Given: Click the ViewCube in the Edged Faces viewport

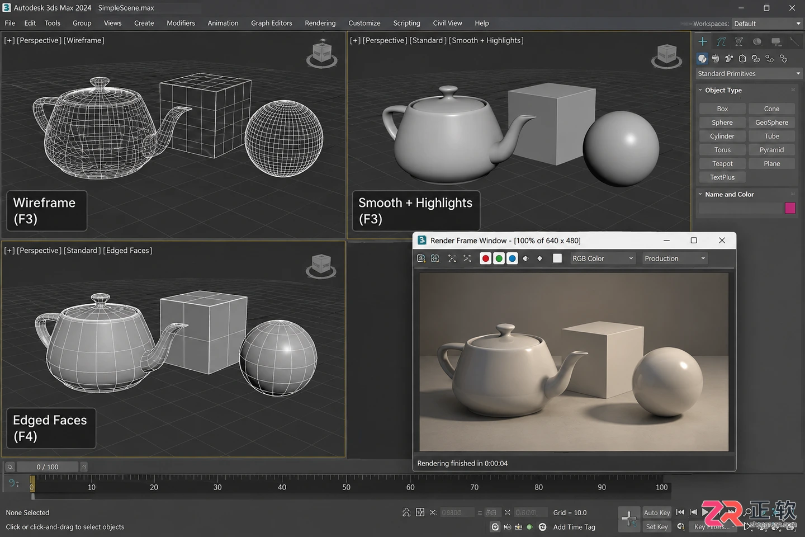Looking at the screenshot, I should 321,266.
